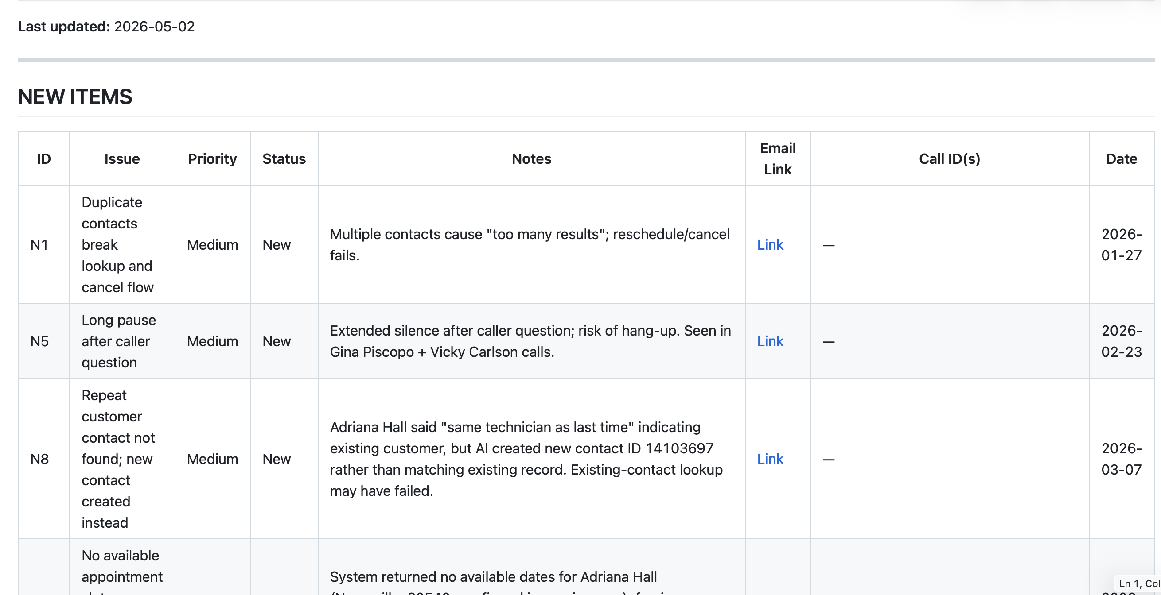Click the Medium priority cell in row N5
Screen dimensions: 1161x595
tap(212, 341)
